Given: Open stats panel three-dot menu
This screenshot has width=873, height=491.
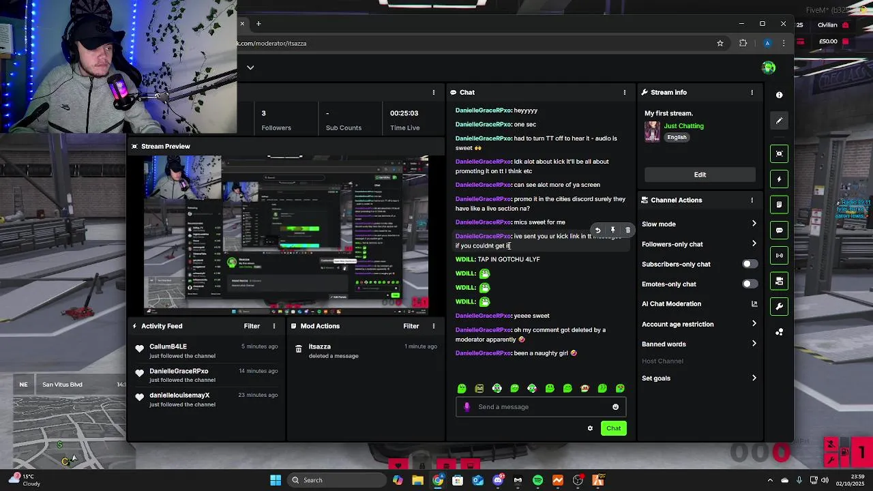Looking at the screenshot, I should (x=433, y=92).
